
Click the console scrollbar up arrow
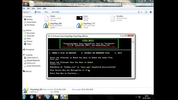(132, 39)
